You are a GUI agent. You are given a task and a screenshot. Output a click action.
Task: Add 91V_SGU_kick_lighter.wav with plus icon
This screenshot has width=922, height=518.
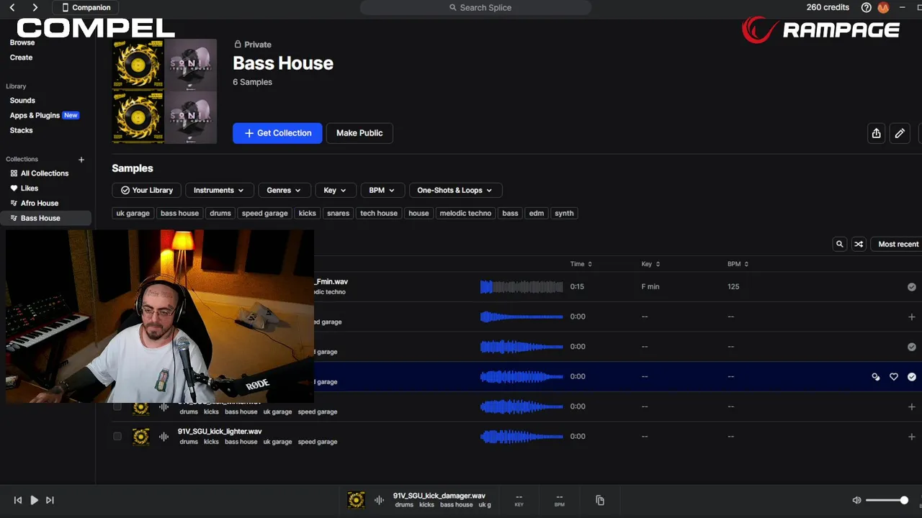[912, 437]
